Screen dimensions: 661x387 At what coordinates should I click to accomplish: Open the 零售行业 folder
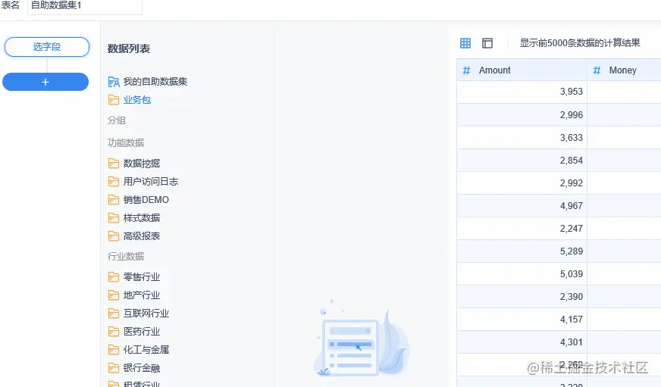pyautogui.click(x=142, y=277)
